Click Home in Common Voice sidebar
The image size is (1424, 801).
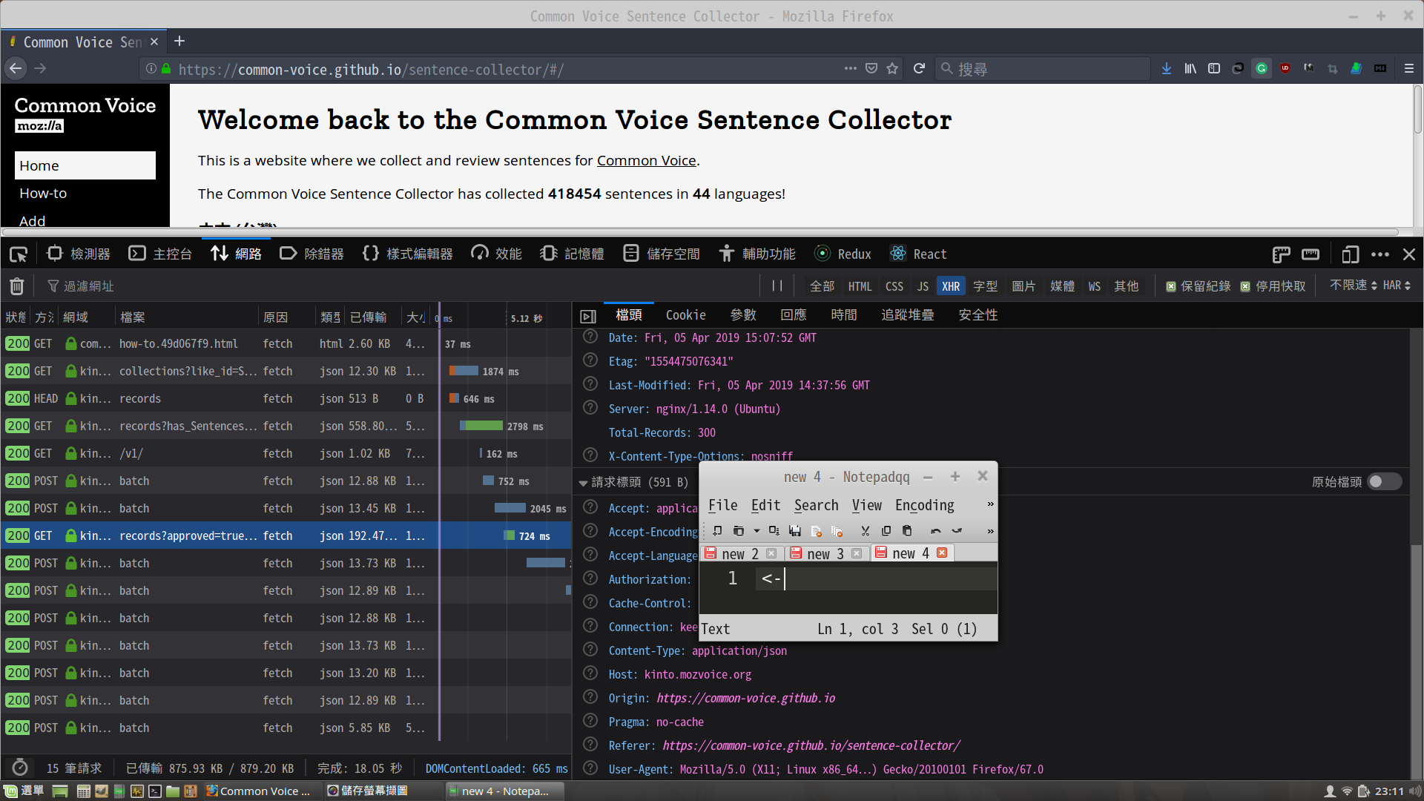pos(85,165)
